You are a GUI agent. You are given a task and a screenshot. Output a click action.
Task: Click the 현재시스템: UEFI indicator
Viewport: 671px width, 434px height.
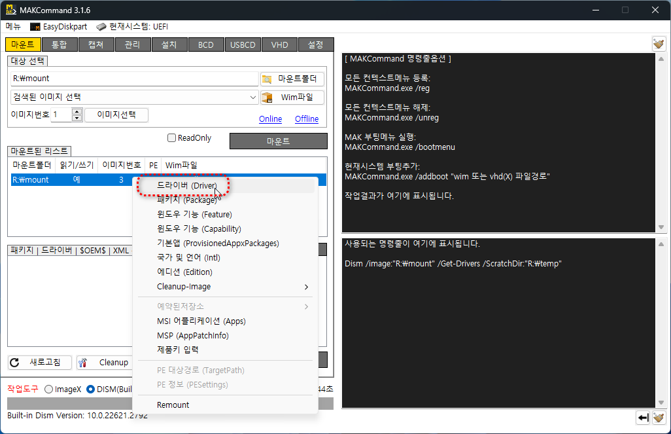132,27
